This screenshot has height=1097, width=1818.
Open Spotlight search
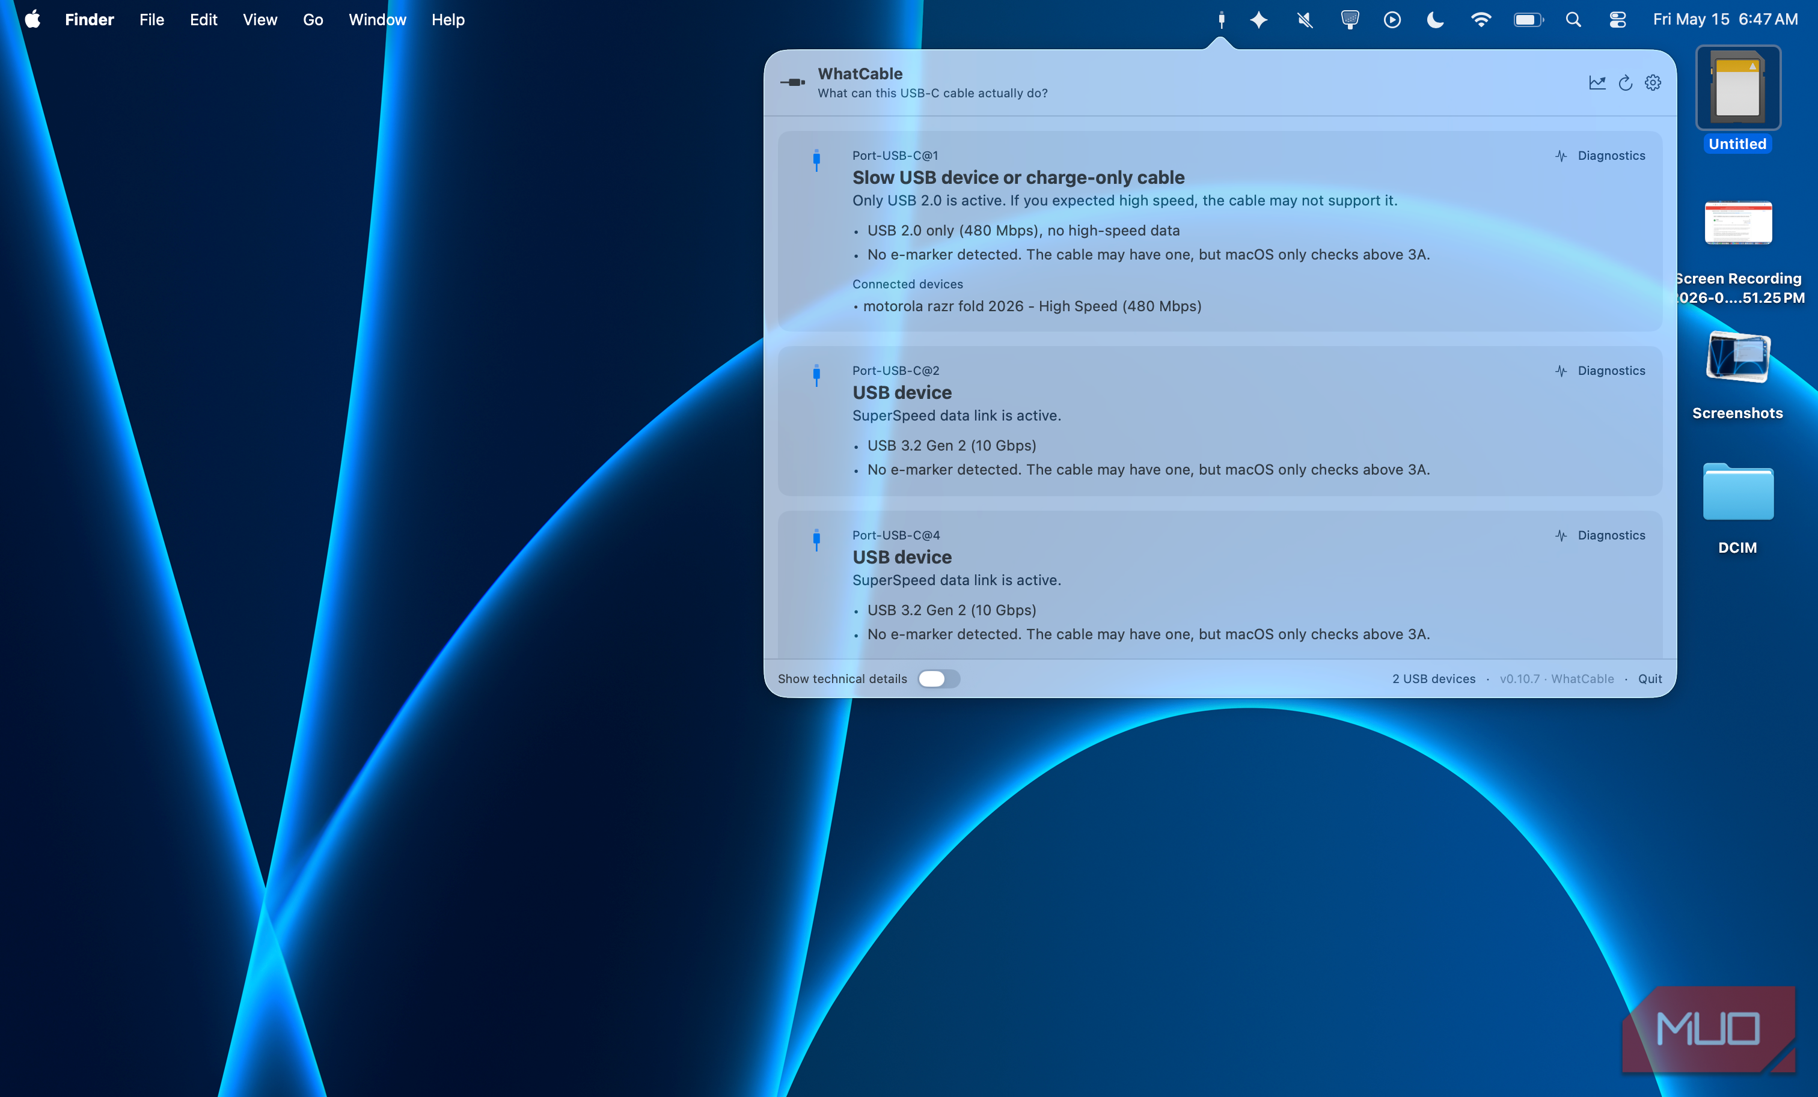[1573, 20]
